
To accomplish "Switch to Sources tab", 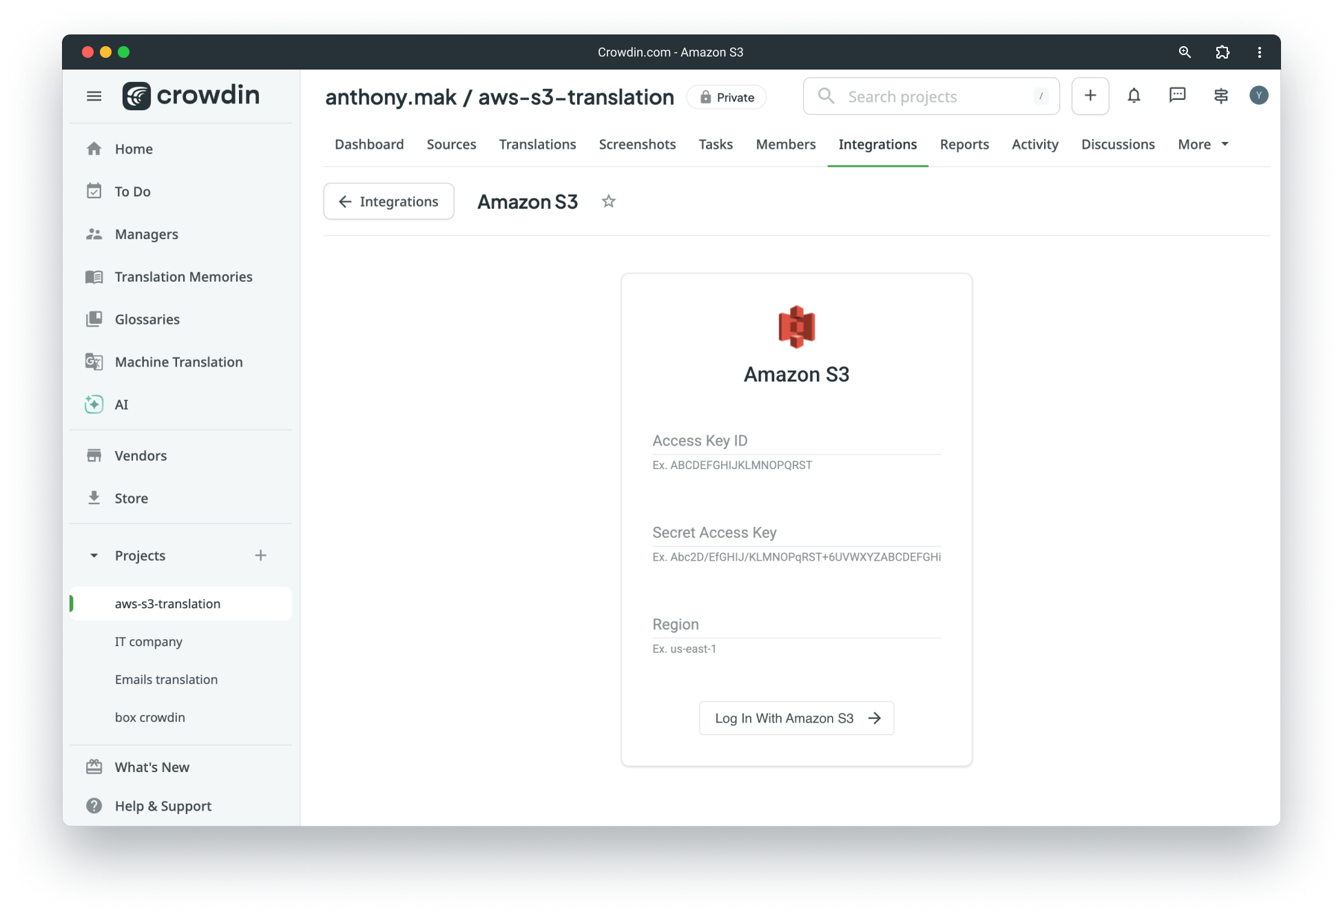I will (x=452, y=145).
